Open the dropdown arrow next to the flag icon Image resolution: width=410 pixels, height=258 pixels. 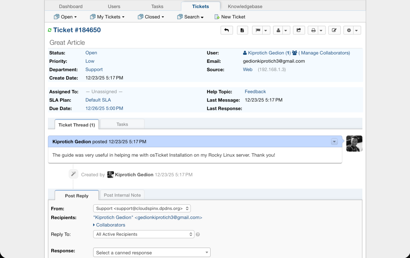tap(265, 30)
